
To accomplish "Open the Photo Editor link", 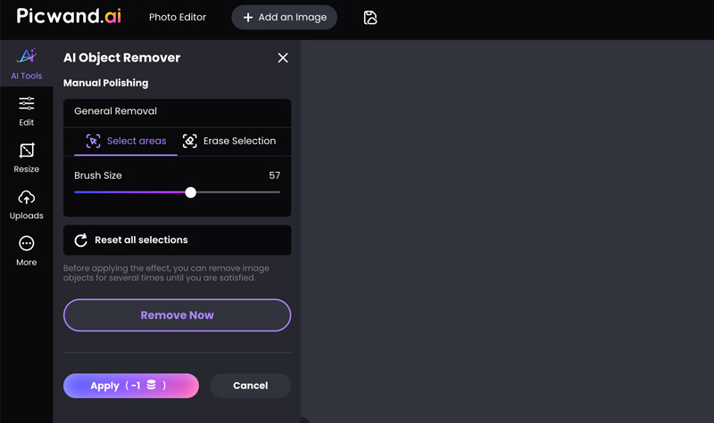I will 178,17.
